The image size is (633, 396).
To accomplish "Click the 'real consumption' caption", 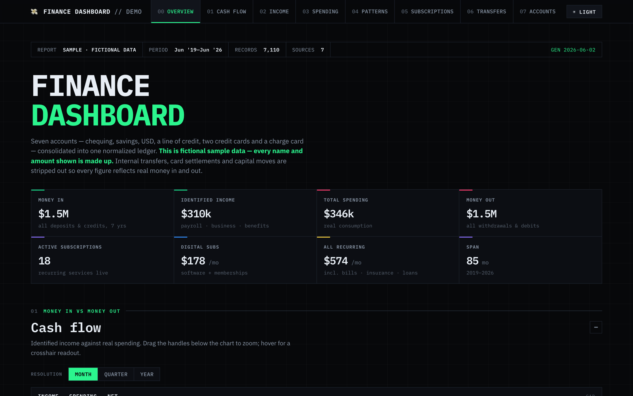I will coord(348,226).
